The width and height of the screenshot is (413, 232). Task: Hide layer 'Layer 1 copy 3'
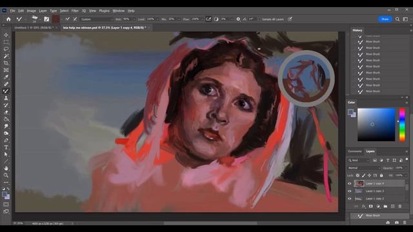[350, 191]
